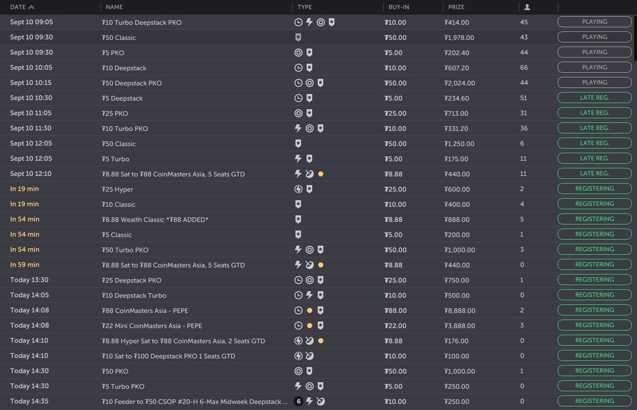This screenshot has width=637, height=410.
Task: Click the satellite icon in the ₮10 Sat to ₮100 row
Action: click(x=310, y=356)
